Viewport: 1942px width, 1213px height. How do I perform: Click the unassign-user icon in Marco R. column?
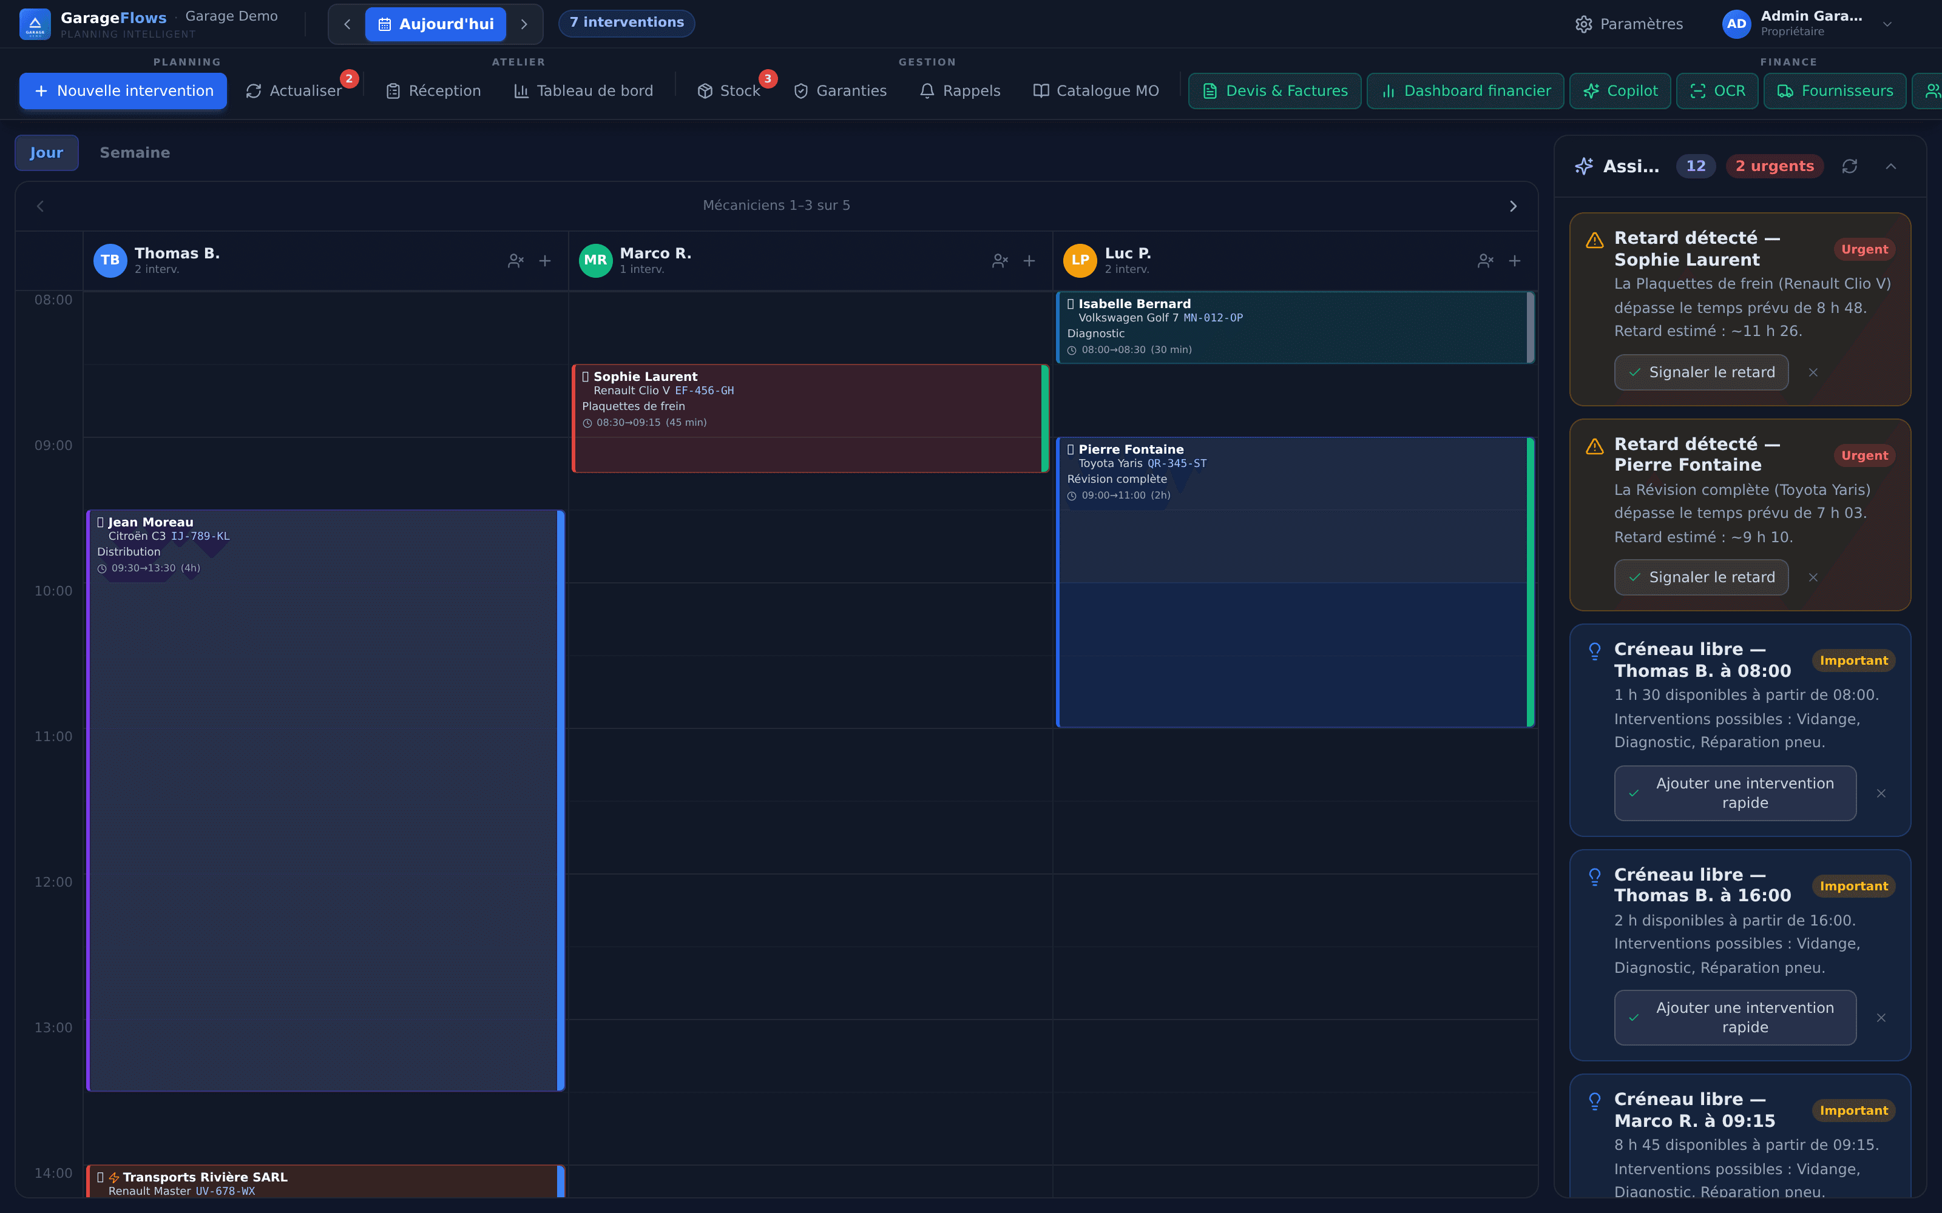(1000, 261)
